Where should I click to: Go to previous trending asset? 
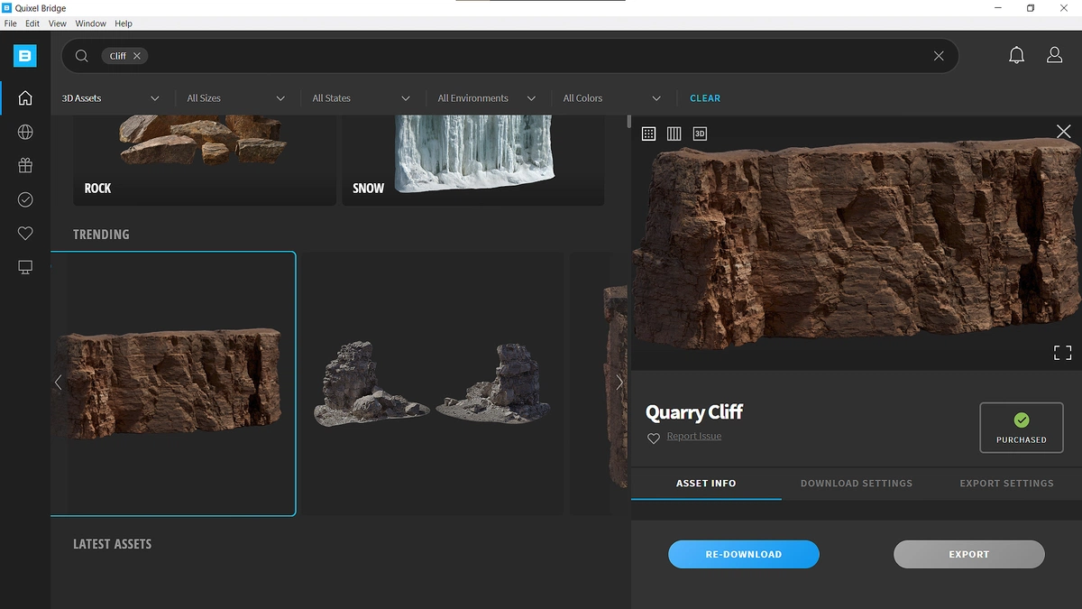coord(58,383)
